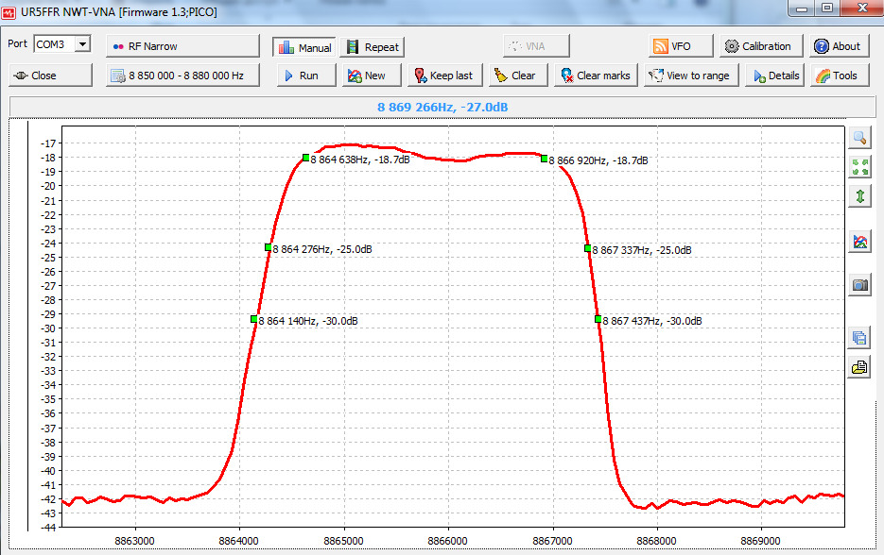Image resolution: width=884 pixels, height=555 pixels.
Task: Click the magnifier zoom icon beside the graph
Action: (x=859, y=138)
